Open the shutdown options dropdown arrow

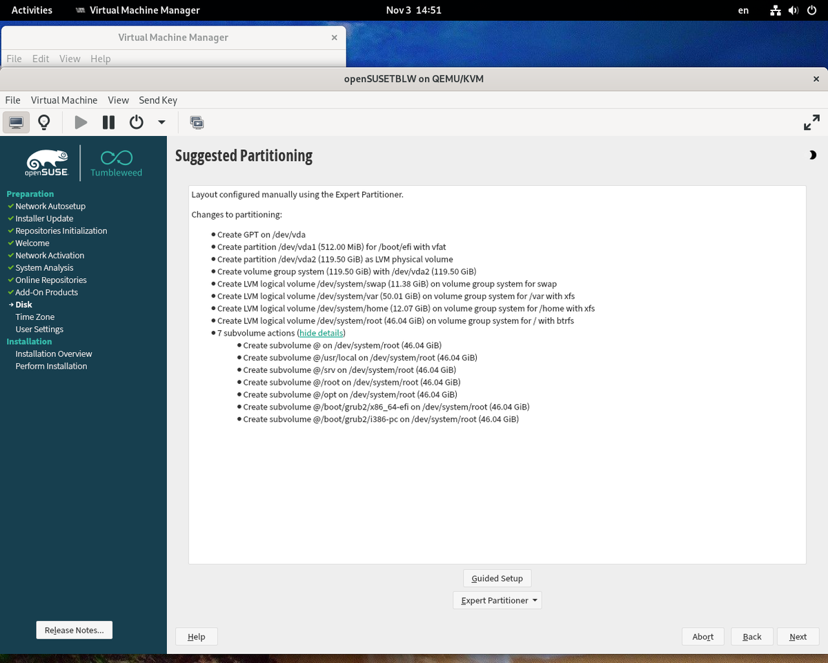tap(161, 122)
